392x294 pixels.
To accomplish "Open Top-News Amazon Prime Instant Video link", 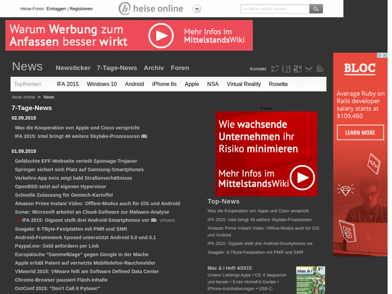I will click(263, 232).
